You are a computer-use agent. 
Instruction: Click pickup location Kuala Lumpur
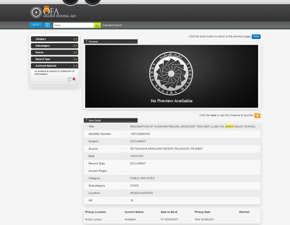coord(93,219)
